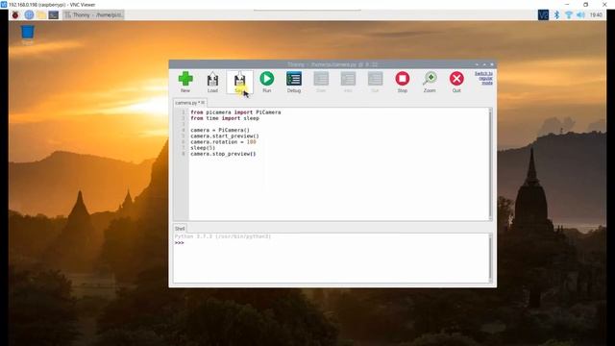
Task: Click line 'camera.stop_preview()'
Action: 223,154
